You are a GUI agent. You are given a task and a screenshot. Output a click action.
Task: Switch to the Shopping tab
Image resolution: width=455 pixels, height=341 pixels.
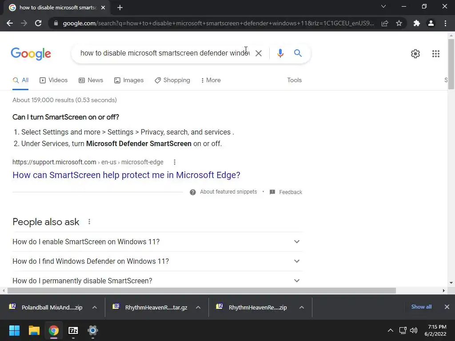(x=172, y=80)
